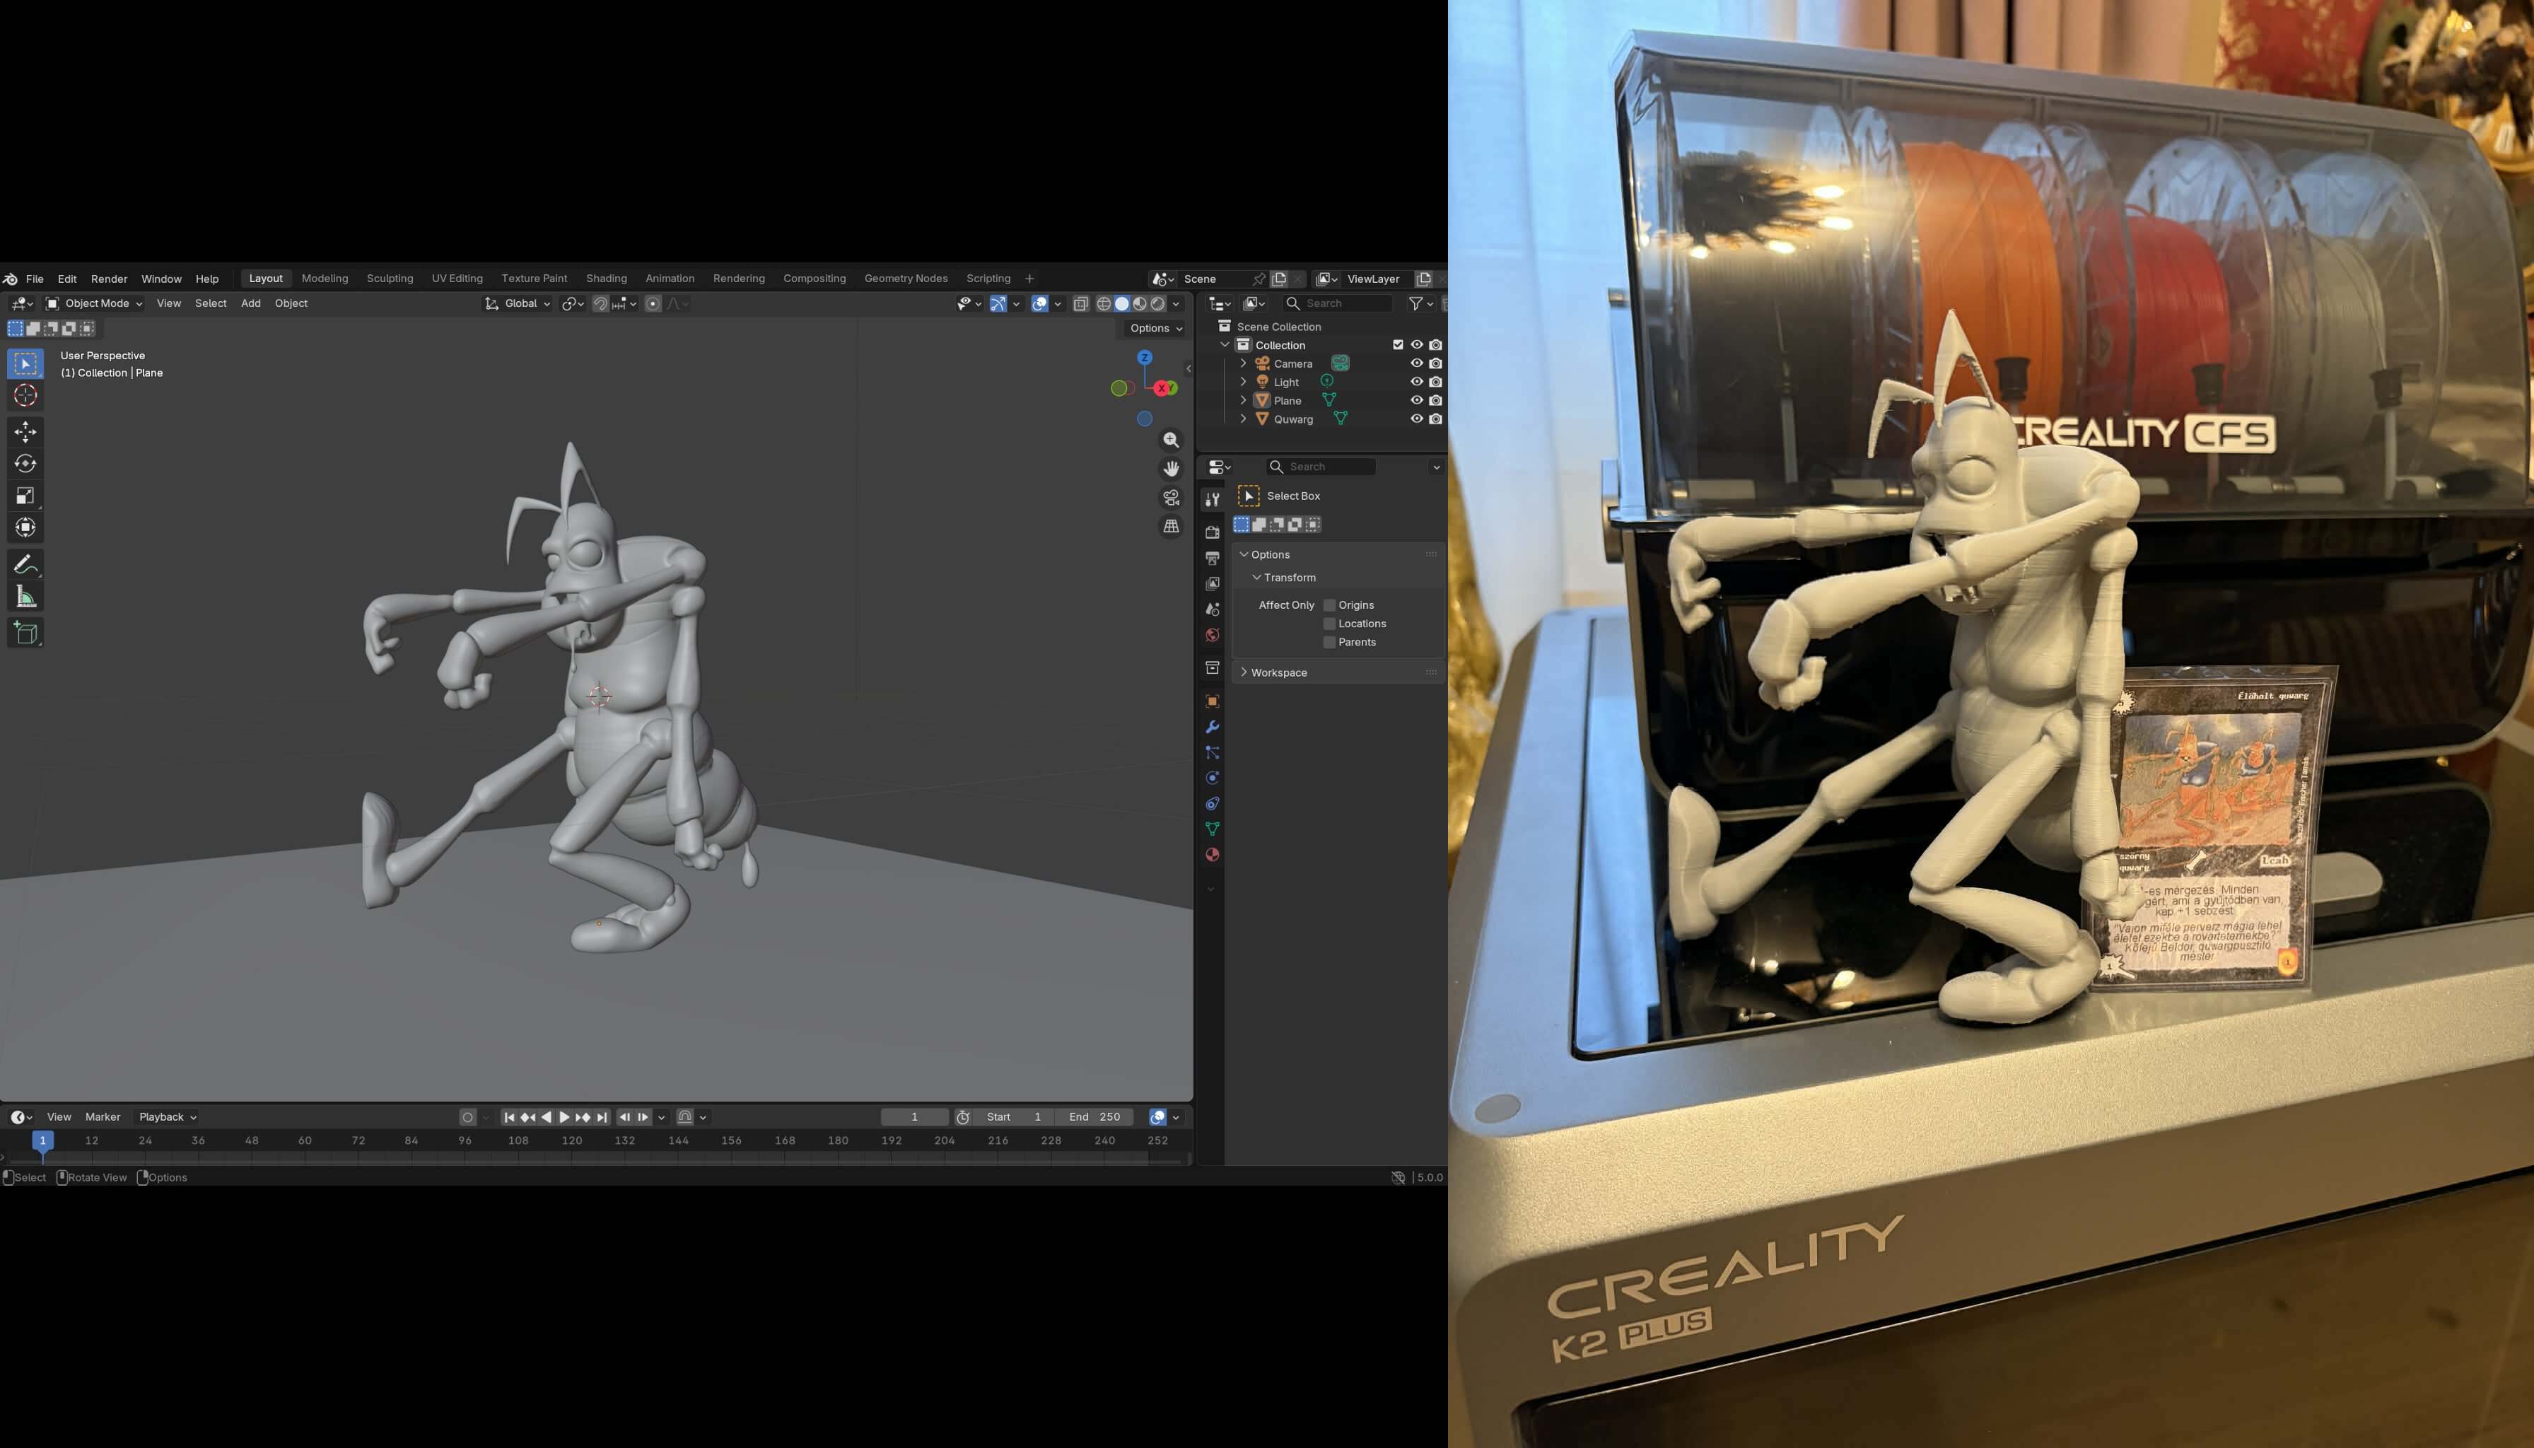Image resolution: width=2534 pixels, height=1448 pixels.
Task: Activate the Annotate pencil tool
Action: 26,565
